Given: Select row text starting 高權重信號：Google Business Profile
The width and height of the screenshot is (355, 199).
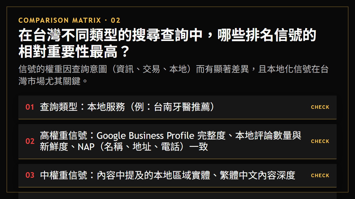Looking at the screenshot, I should click(x=171, y=141).
